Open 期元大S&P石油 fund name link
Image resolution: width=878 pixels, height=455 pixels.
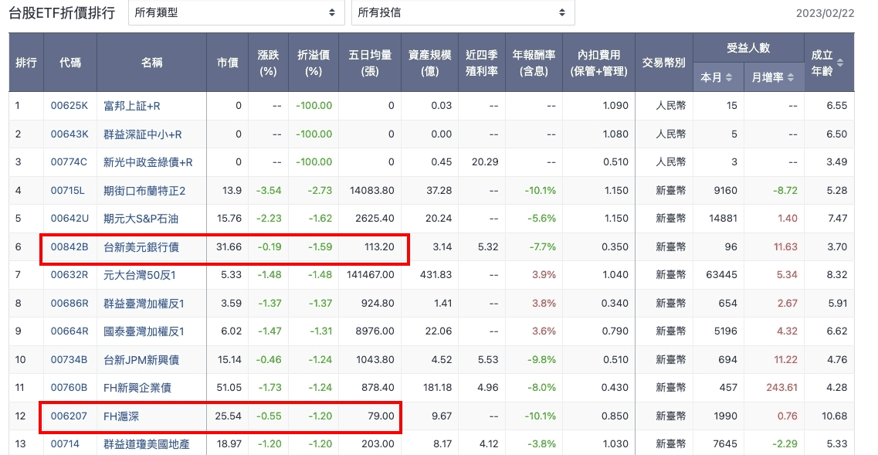141,219
